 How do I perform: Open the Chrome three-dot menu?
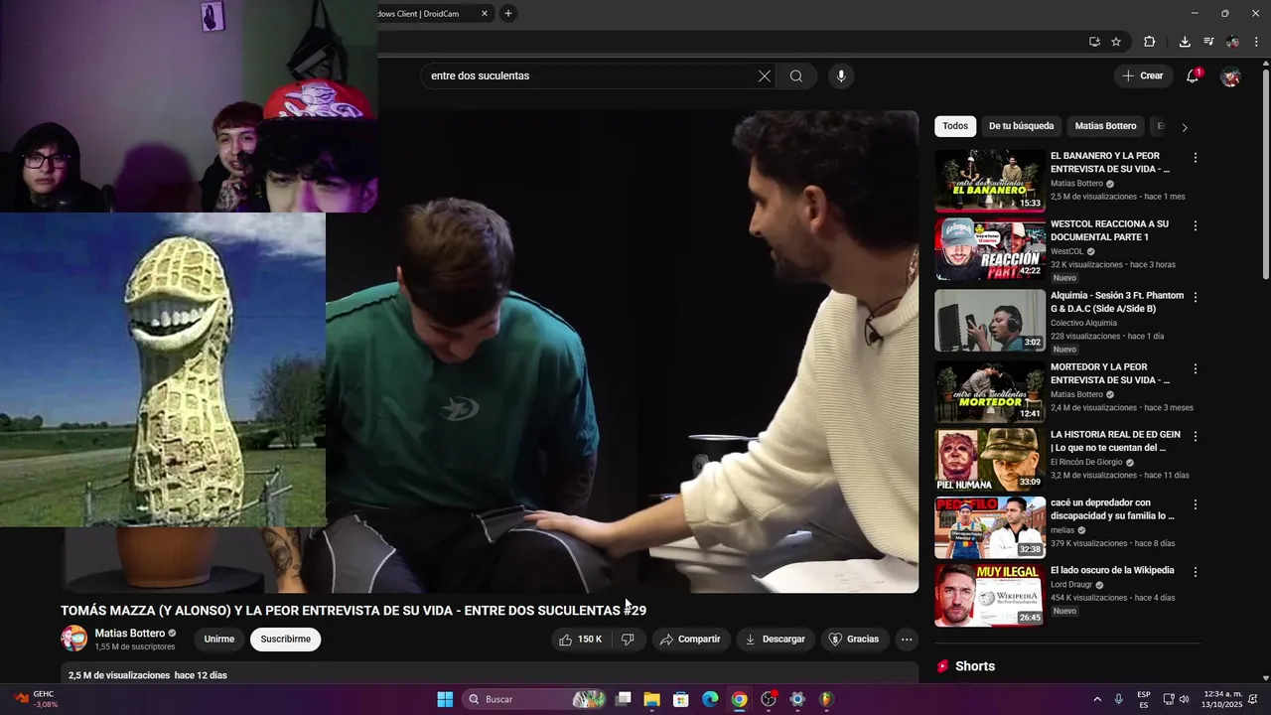point(1256,42)
